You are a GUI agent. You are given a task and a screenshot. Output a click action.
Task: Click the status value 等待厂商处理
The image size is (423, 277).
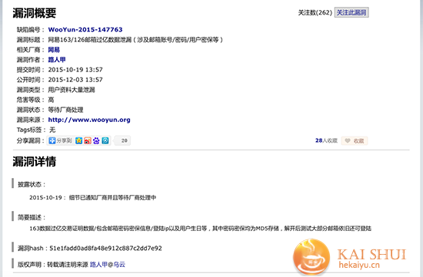coord(65,110)
